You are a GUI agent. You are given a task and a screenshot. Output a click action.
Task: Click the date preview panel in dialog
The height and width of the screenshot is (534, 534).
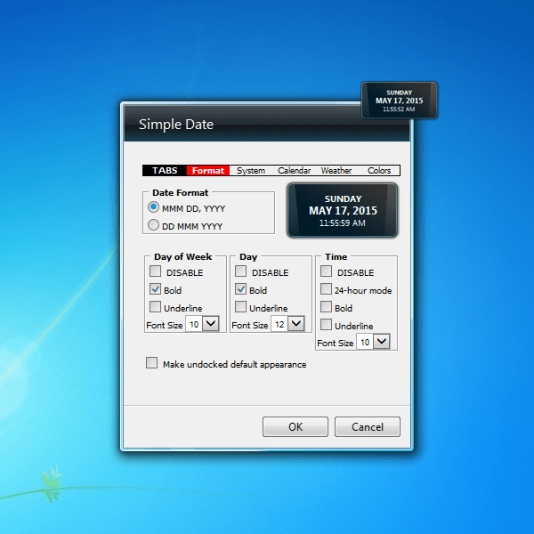(343, 210)
